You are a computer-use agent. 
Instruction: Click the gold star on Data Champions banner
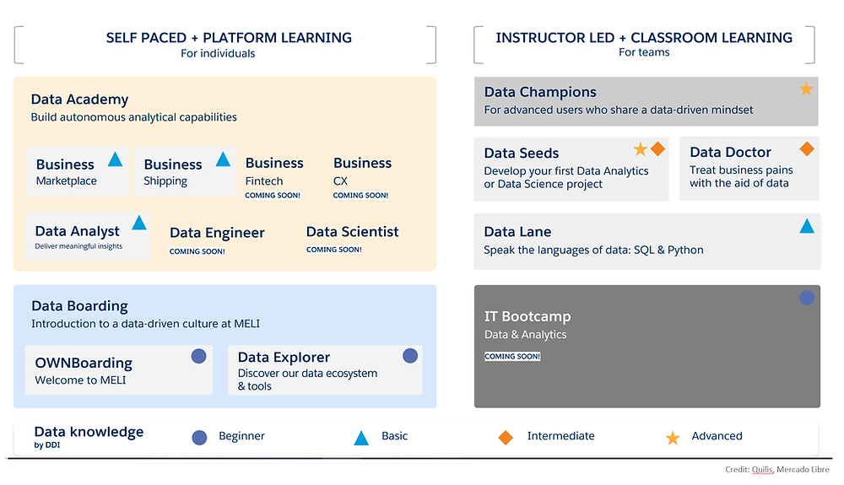(x=806, y=89)
